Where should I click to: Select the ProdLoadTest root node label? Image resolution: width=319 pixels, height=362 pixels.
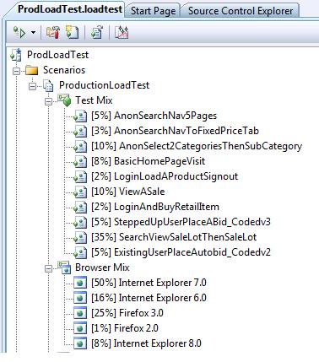pos(57,55)
